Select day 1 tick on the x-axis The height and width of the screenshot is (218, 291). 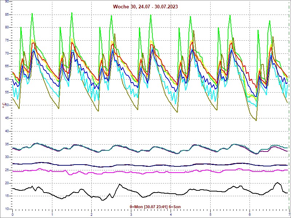click(52, 214)
